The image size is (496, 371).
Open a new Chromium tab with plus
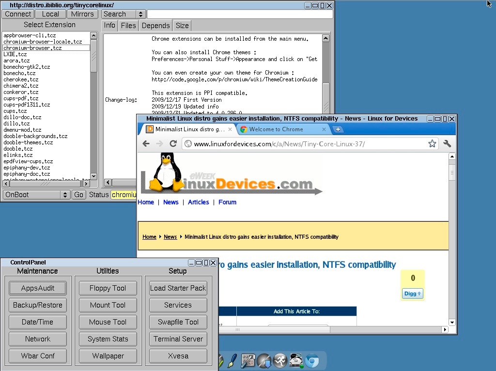click(x=338, y=129)
